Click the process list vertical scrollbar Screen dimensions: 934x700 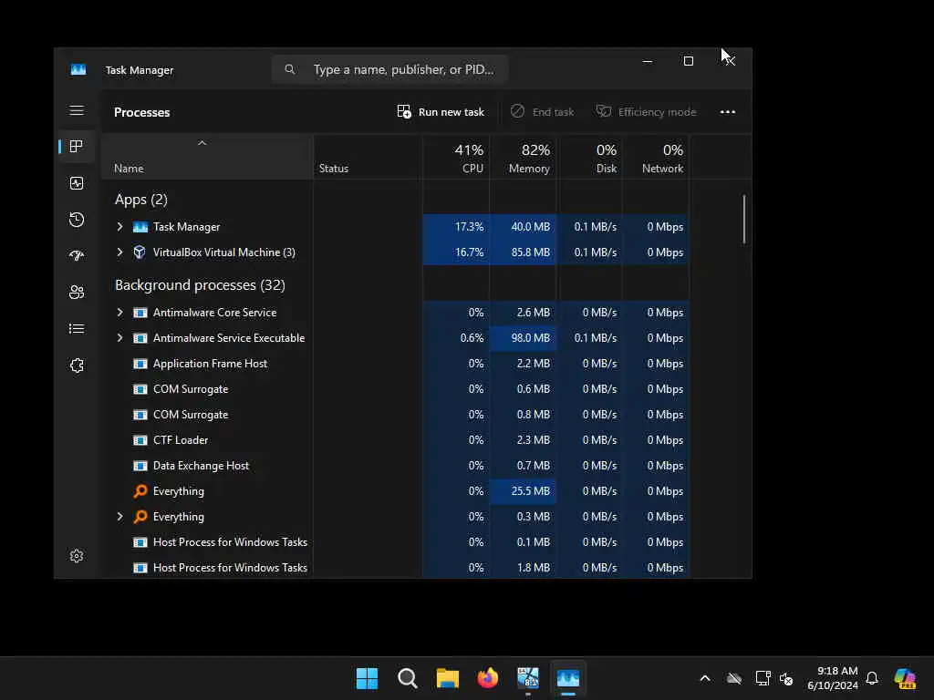click(x=744, y=219)
